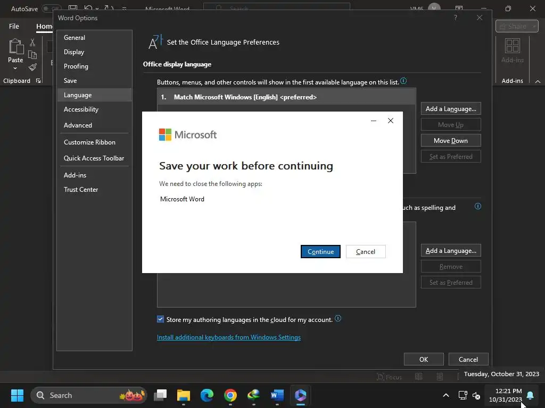Open the clock showing 12:21 PM
Image resolution: width=545 pixels, height=408 pixels.
(x=506, y=395)
